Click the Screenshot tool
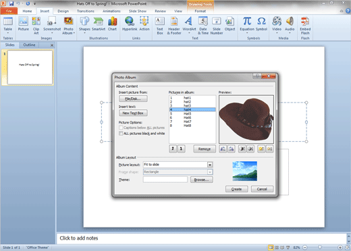Viewport: 351px width, 251px height. coord(52,26)
